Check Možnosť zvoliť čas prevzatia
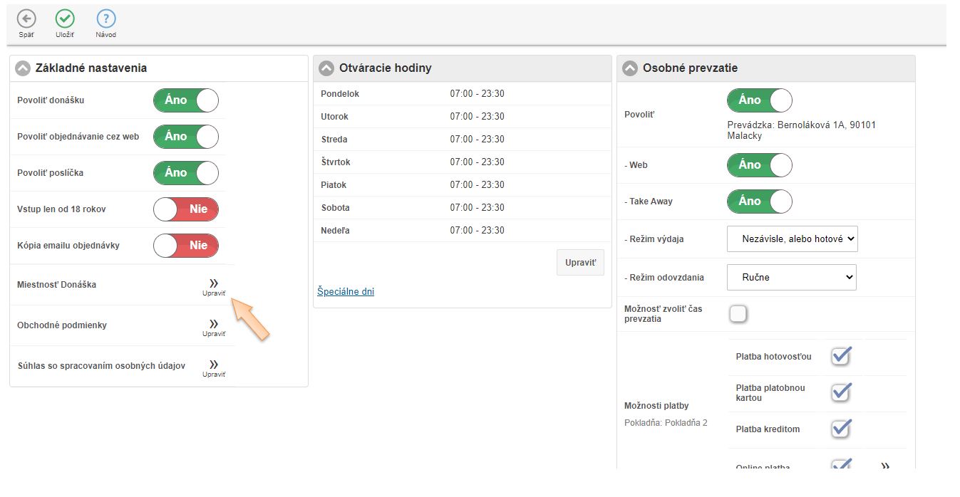 pos(738,313)
